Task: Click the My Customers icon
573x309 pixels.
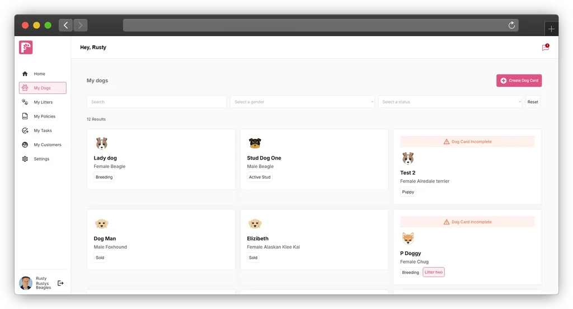Action: (25, 145)
